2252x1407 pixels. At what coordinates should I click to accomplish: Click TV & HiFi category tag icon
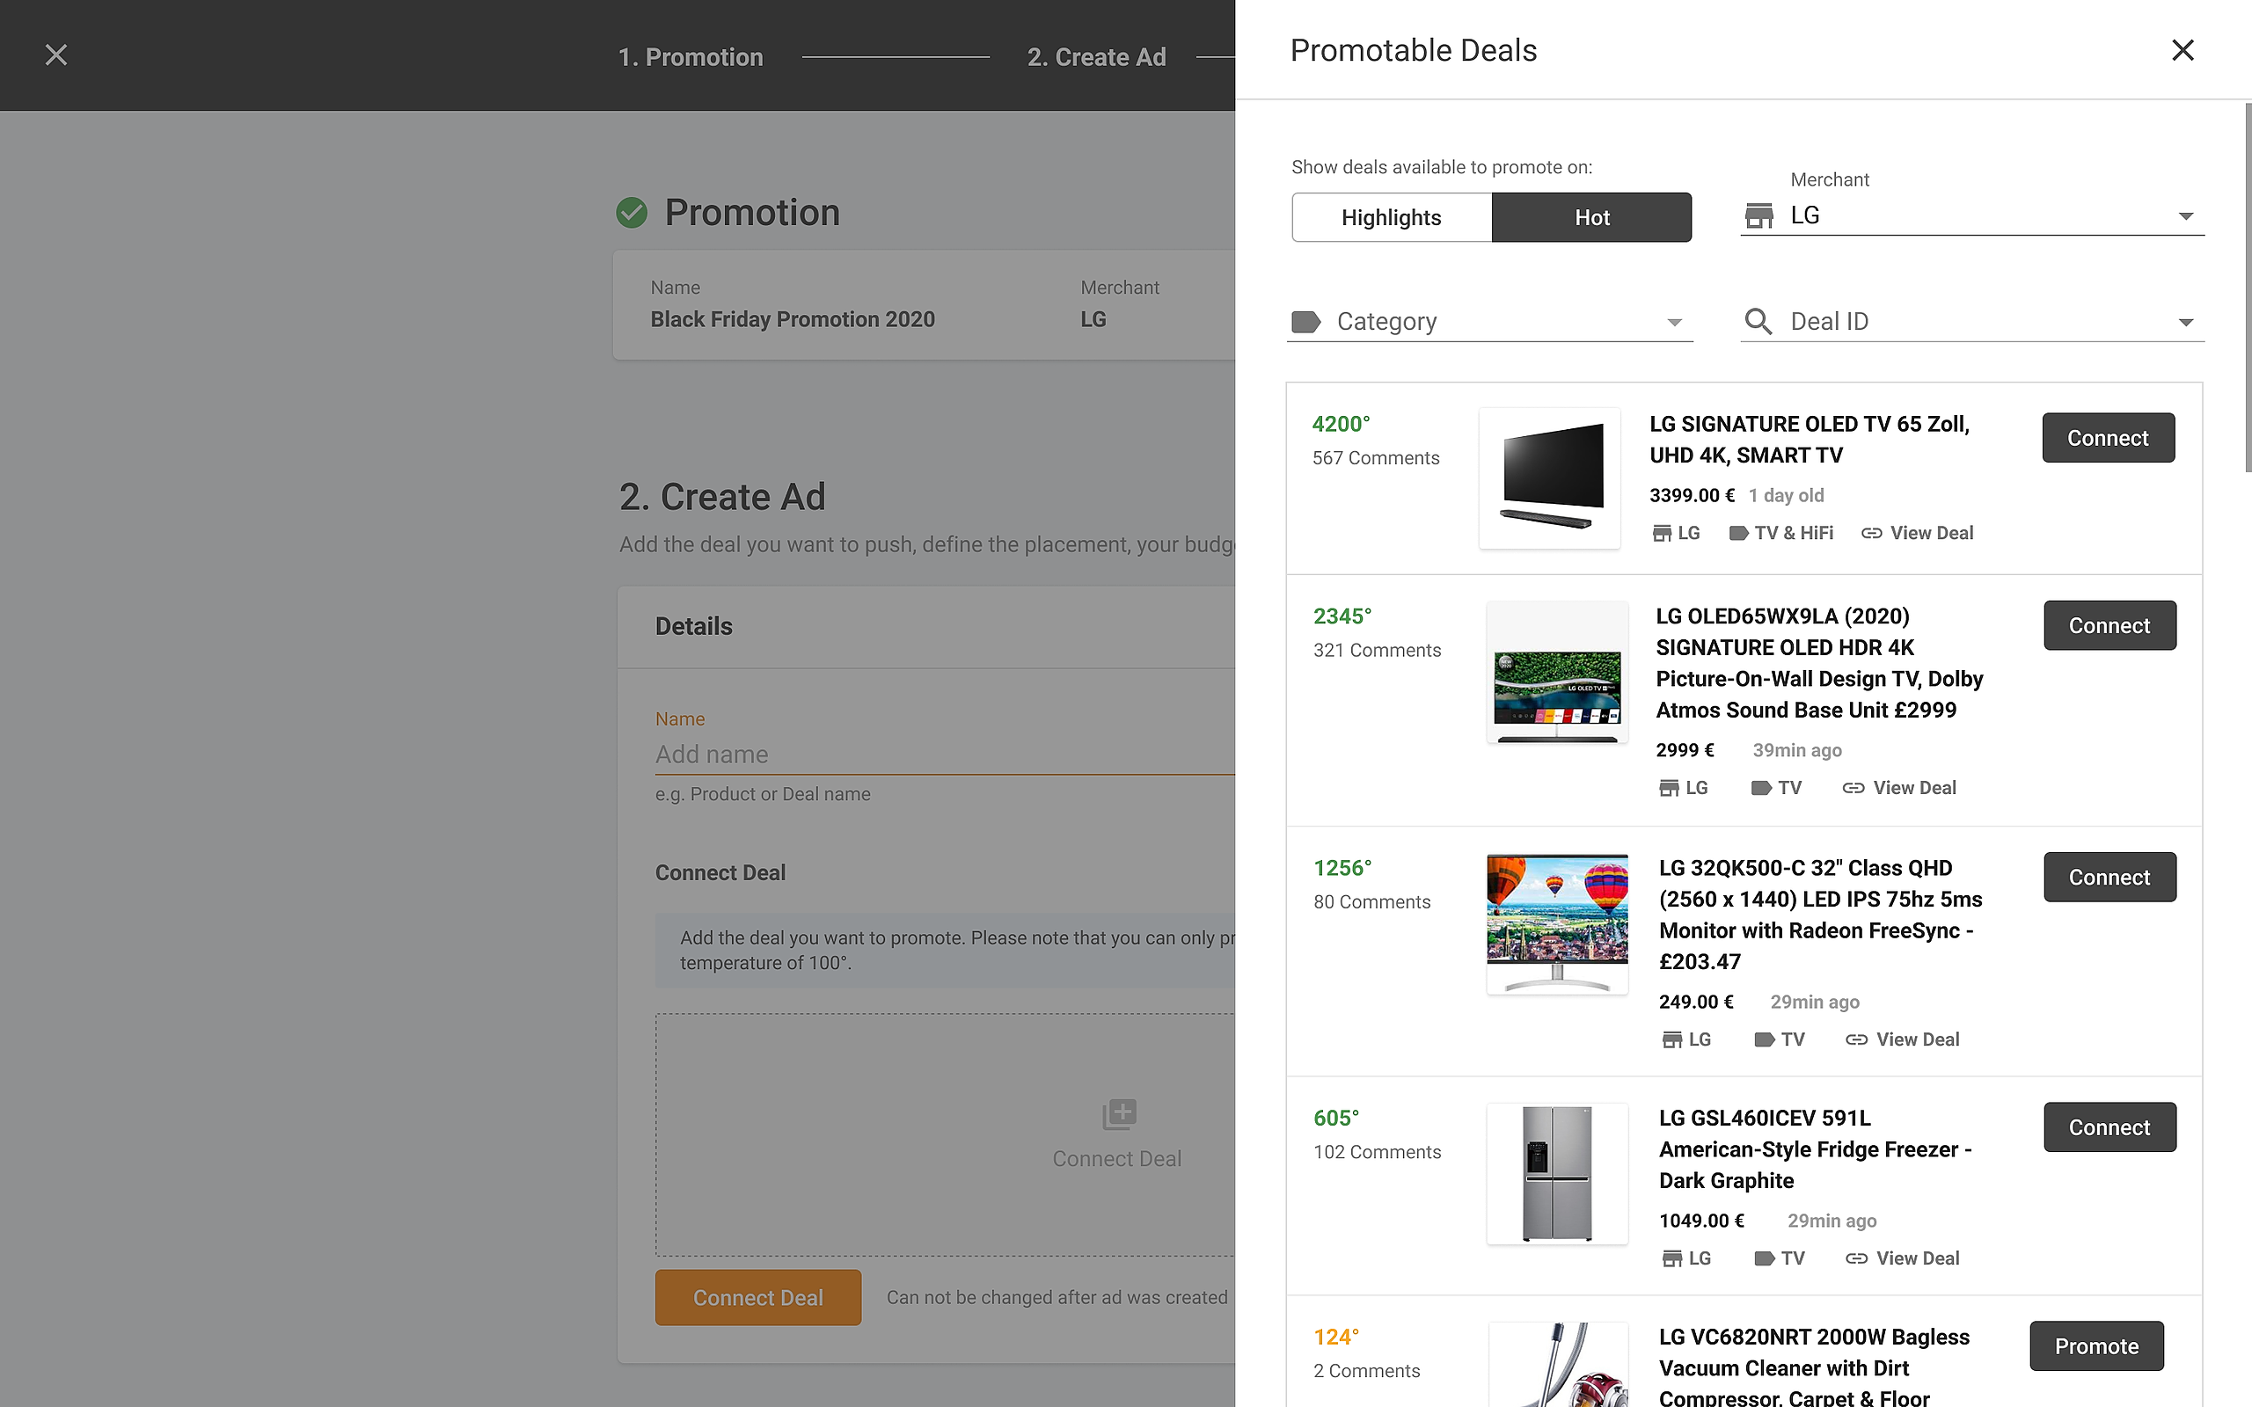(x=1737, y=533)
